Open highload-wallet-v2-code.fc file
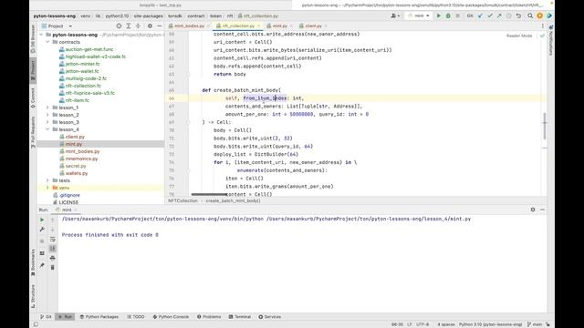The height and width of the screenshot is (328, 584). 96,56
